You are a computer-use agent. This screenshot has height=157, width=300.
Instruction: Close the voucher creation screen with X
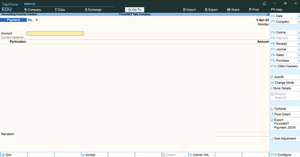(268, 14)
